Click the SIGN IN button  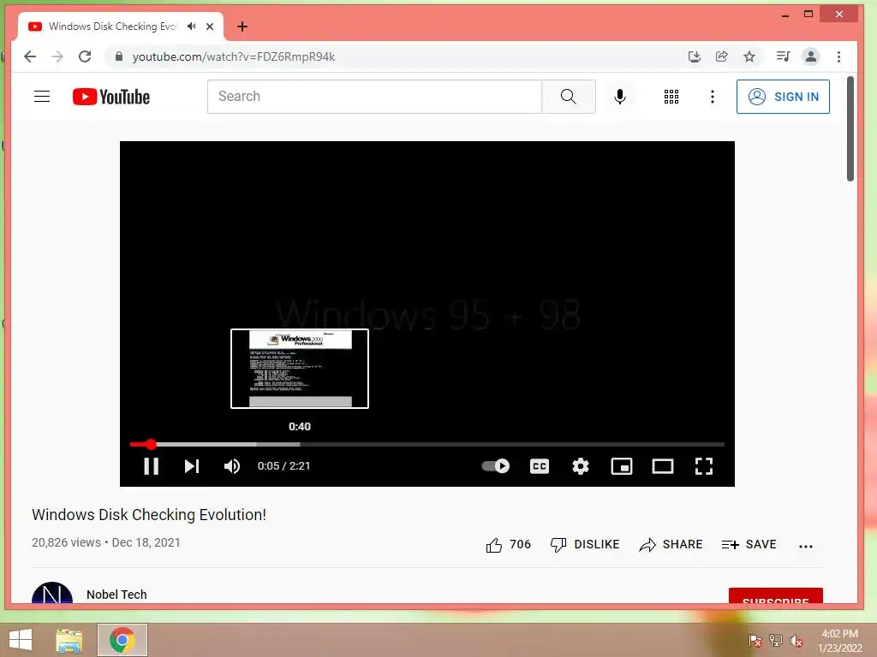point(783,97)
